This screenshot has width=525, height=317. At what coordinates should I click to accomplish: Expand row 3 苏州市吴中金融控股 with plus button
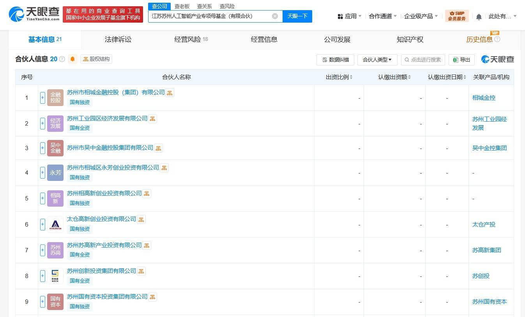point(42,148)
